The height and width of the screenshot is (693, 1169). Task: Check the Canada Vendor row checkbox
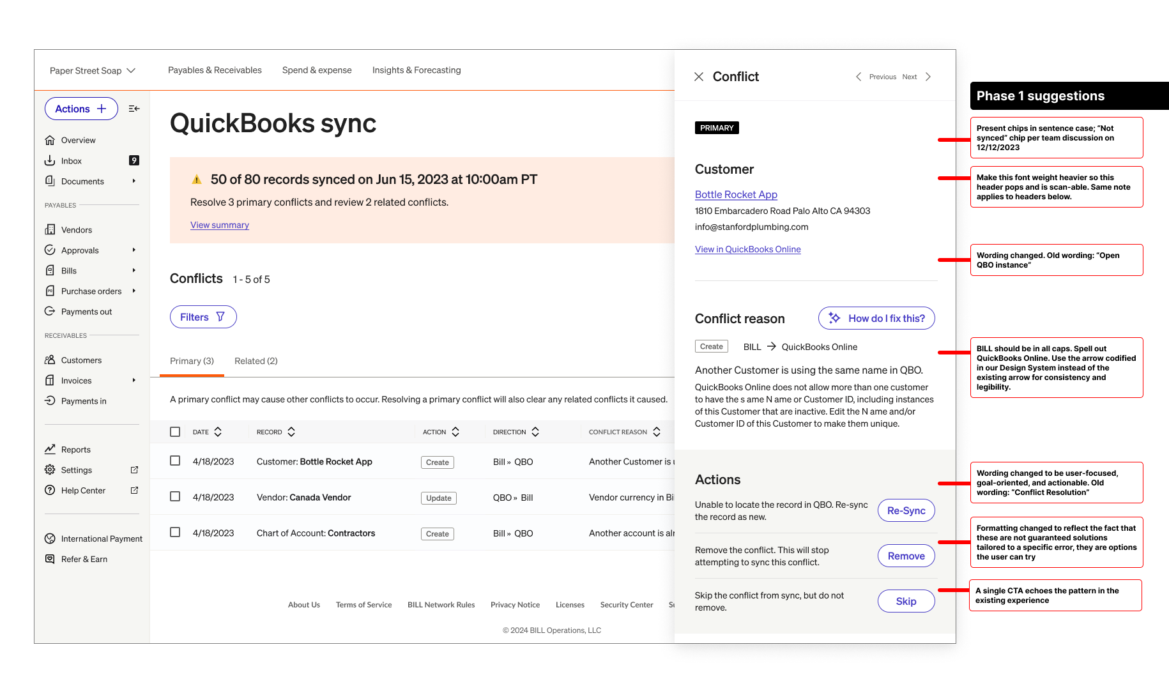[x=175, y=496]
